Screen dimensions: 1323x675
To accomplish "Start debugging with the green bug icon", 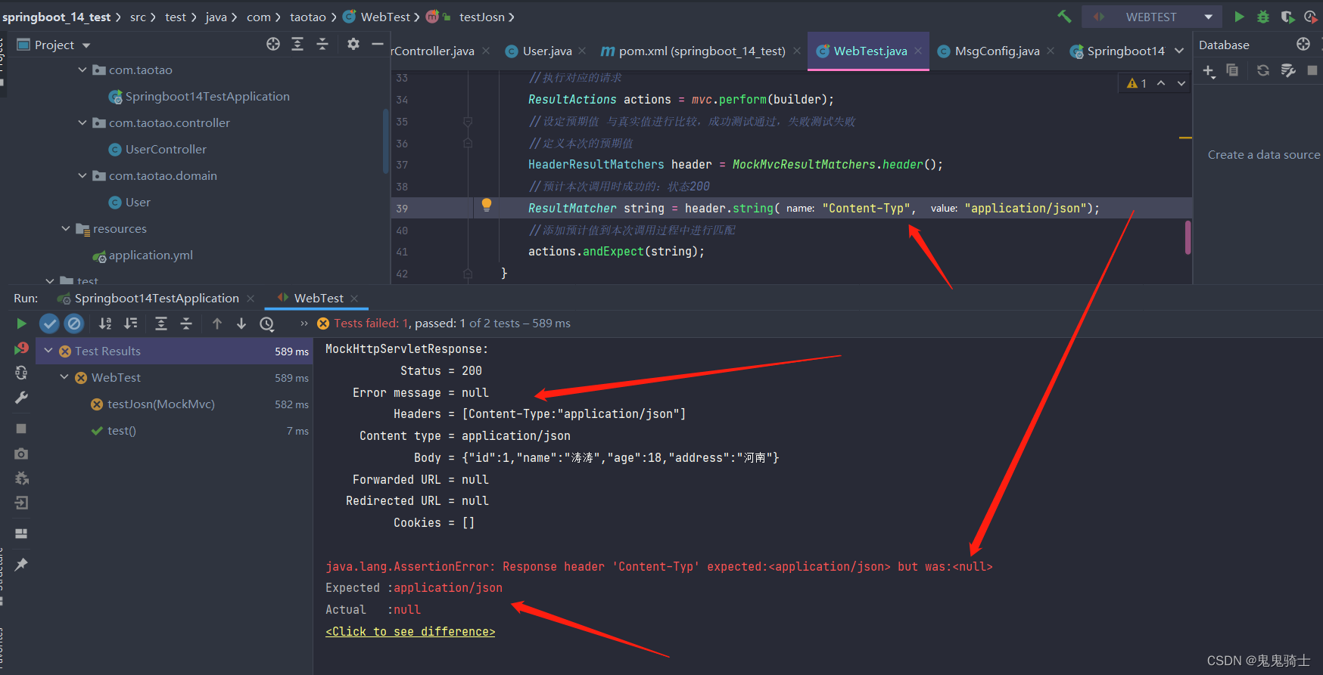I will [x=1263, y=17].
